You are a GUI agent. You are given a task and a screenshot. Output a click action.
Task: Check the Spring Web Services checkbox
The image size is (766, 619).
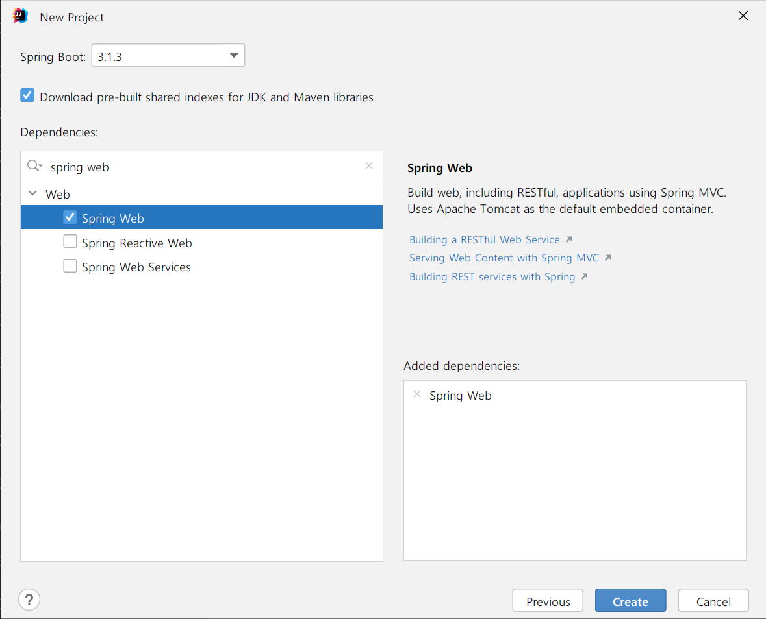(x=70, y=266)
